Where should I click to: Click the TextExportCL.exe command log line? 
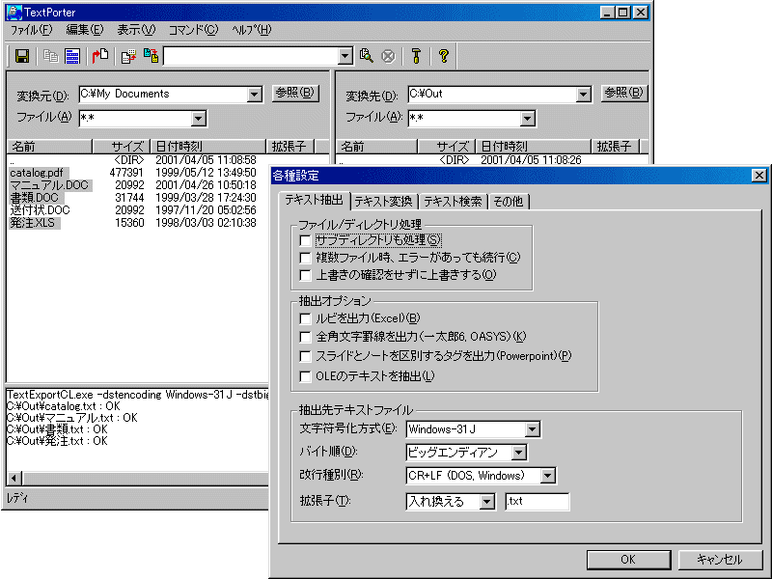click(138, 395)
